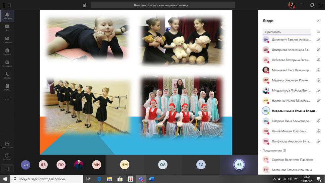
Task: Show the +9 additional participants
Action: tap(26, 165)
